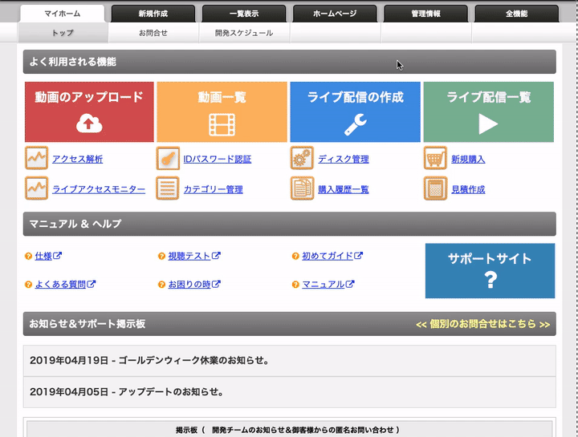Screen dimensions: 578x437
Task: Open the アクセス解析 link
Action: coord(77,159)
